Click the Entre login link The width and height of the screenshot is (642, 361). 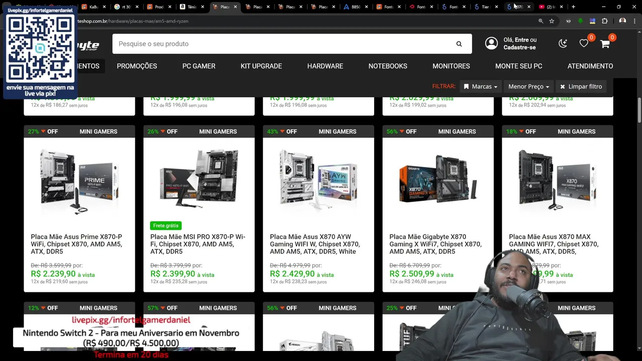point(522,40)
